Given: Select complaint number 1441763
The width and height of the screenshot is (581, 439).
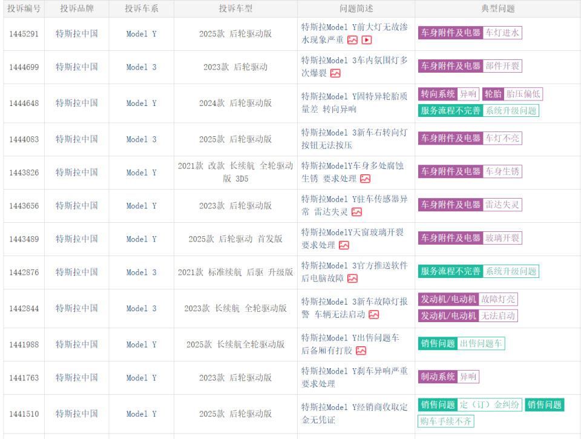Looking at the screenshot, I should click(x=24, y=378).
